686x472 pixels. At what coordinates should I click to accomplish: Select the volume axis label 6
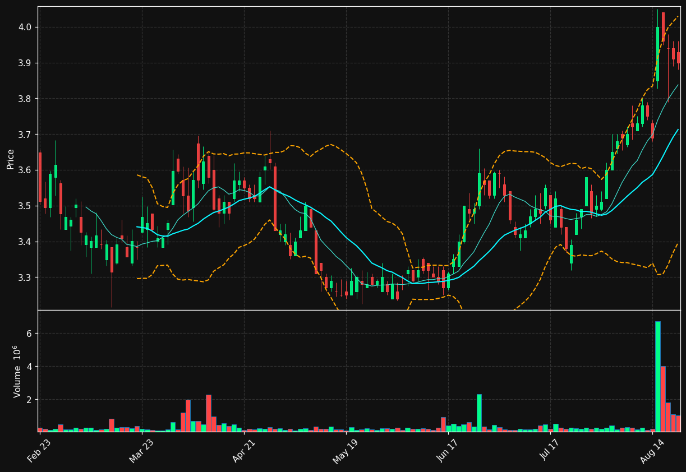(30, 334)
